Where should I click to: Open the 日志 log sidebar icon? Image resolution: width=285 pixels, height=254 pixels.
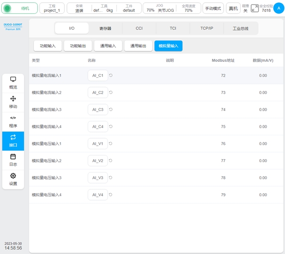click(13, 160)
